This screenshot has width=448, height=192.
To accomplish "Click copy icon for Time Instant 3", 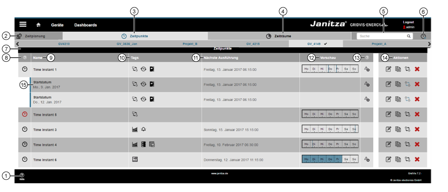I will [x=398, y=129].
